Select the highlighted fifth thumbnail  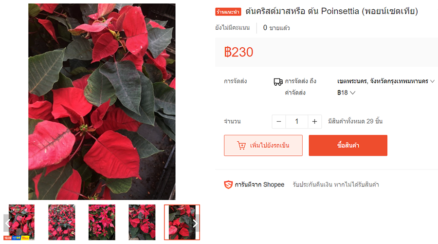pos(182,222)
